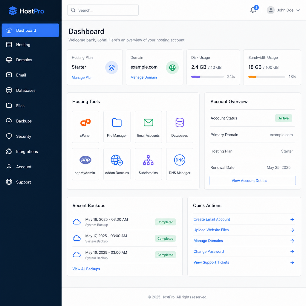Open Account in the sidebar
The width and height of the screenshot is (306, 306).
pos(30,167)
